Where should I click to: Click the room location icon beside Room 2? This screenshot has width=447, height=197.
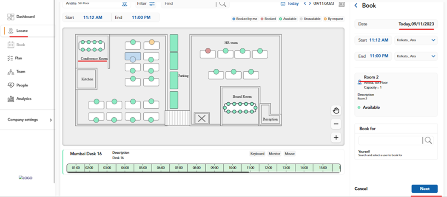[359, 82]
